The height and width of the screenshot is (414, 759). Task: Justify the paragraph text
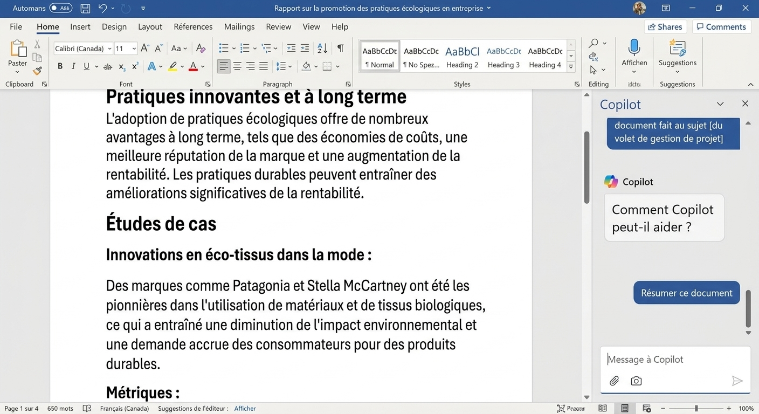263,66
